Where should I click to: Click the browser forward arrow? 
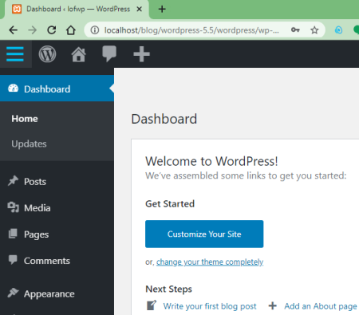pos(33,30)
